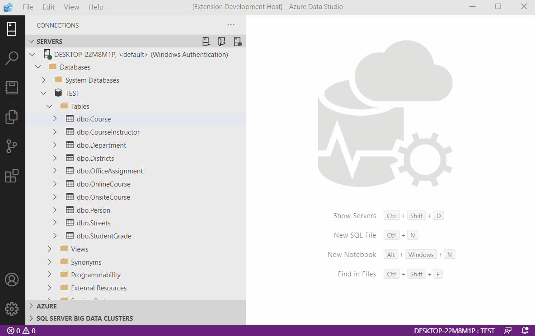Screen dimensions: 535x336
Task: Click the Azure Data Studio app icon
Action: click(x=8, y=7)
